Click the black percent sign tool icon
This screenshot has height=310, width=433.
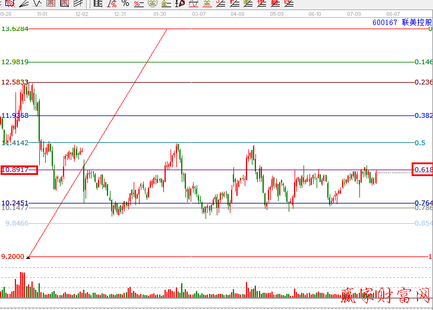125,3
